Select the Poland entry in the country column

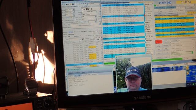[x=149, y=46]
